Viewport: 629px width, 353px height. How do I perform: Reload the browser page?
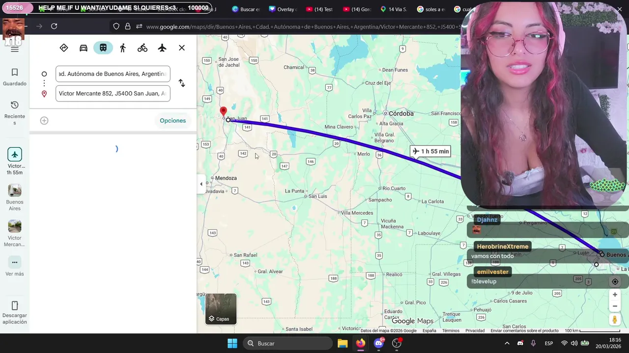coord(54,26)
